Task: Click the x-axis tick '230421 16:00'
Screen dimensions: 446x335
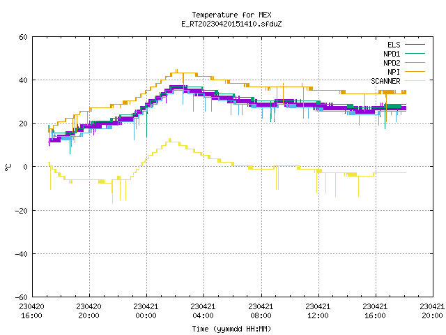Action: click(375, 311)
